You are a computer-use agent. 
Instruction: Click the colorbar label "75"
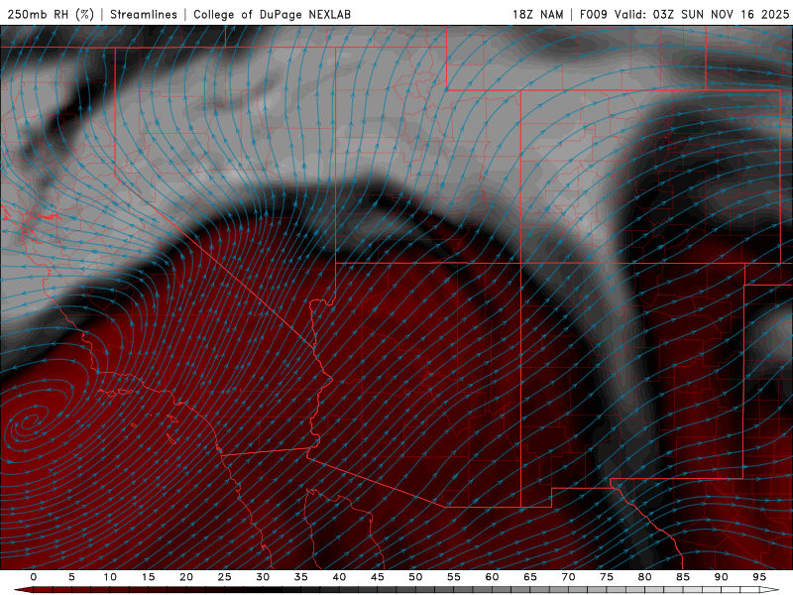[607, 577]
